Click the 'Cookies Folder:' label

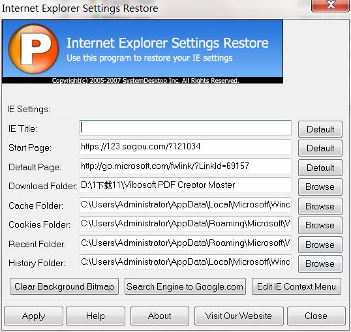click(x=39, y=224)
